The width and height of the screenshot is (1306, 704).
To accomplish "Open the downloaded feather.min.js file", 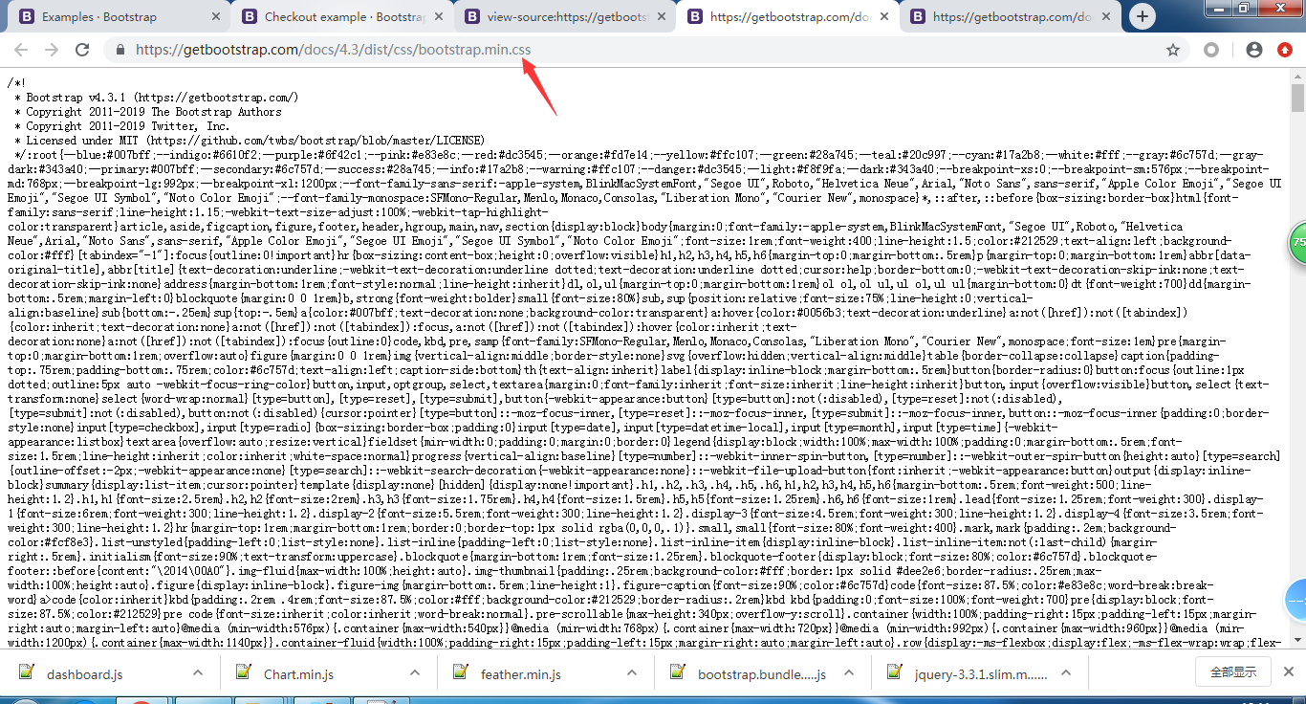I will coord(520,674).
